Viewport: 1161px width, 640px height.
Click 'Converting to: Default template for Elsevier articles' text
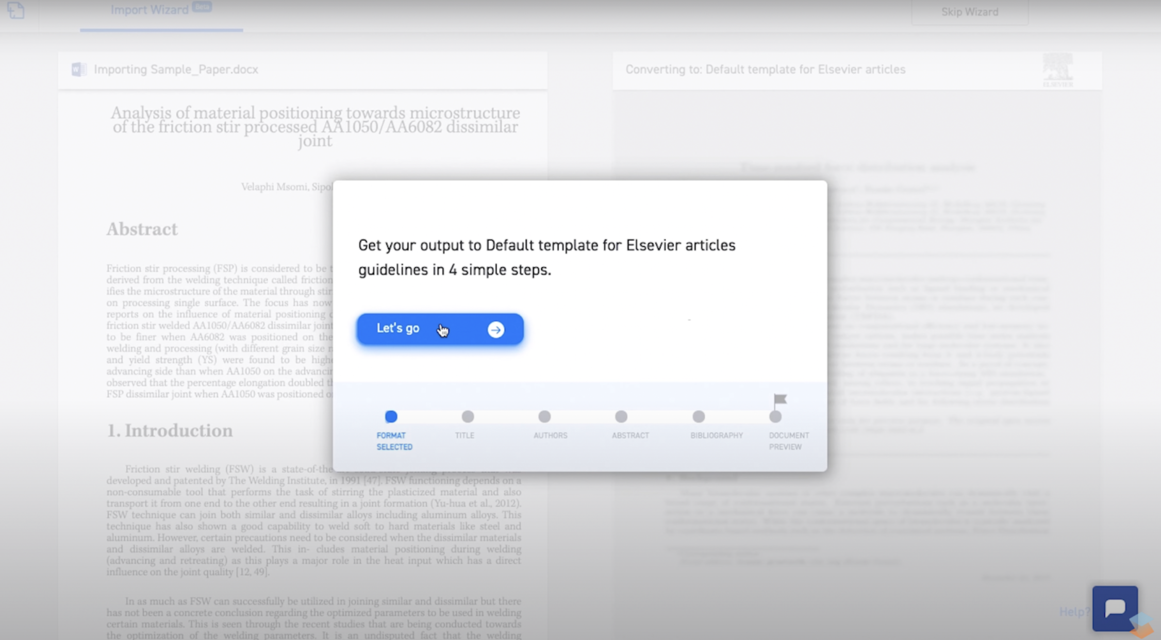[x=766, y=70]
